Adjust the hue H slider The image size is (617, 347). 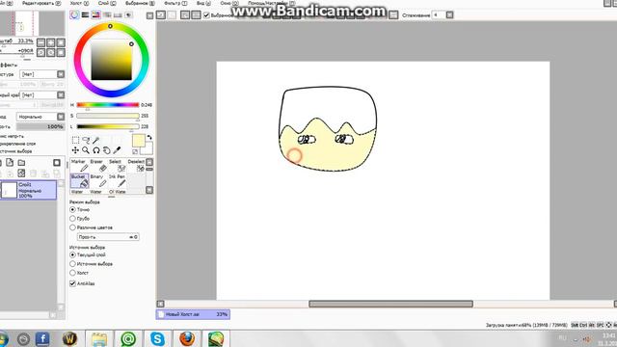108,105
